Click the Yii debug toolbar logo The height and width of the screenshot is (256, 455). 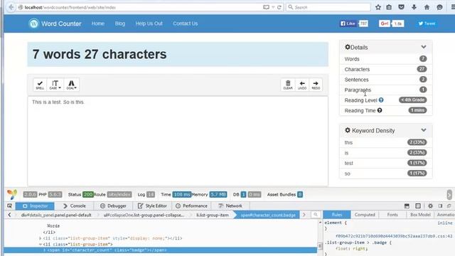12,194
